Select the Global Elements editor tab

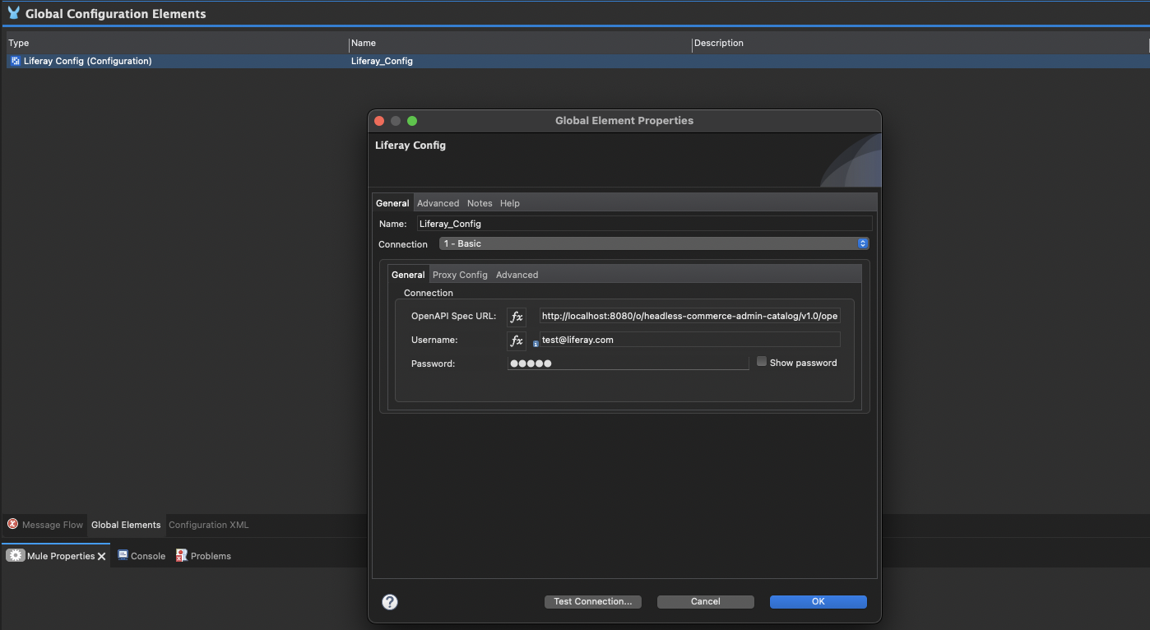point(126,525)
